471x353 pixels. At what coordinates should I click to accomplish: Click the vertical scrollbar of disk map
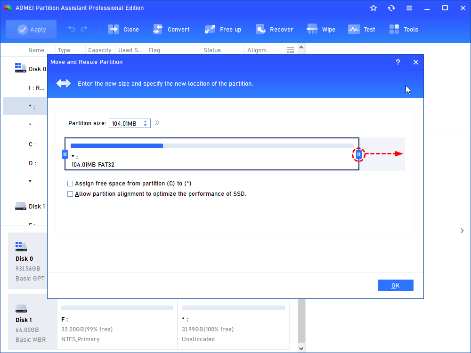tap(301, 321)
